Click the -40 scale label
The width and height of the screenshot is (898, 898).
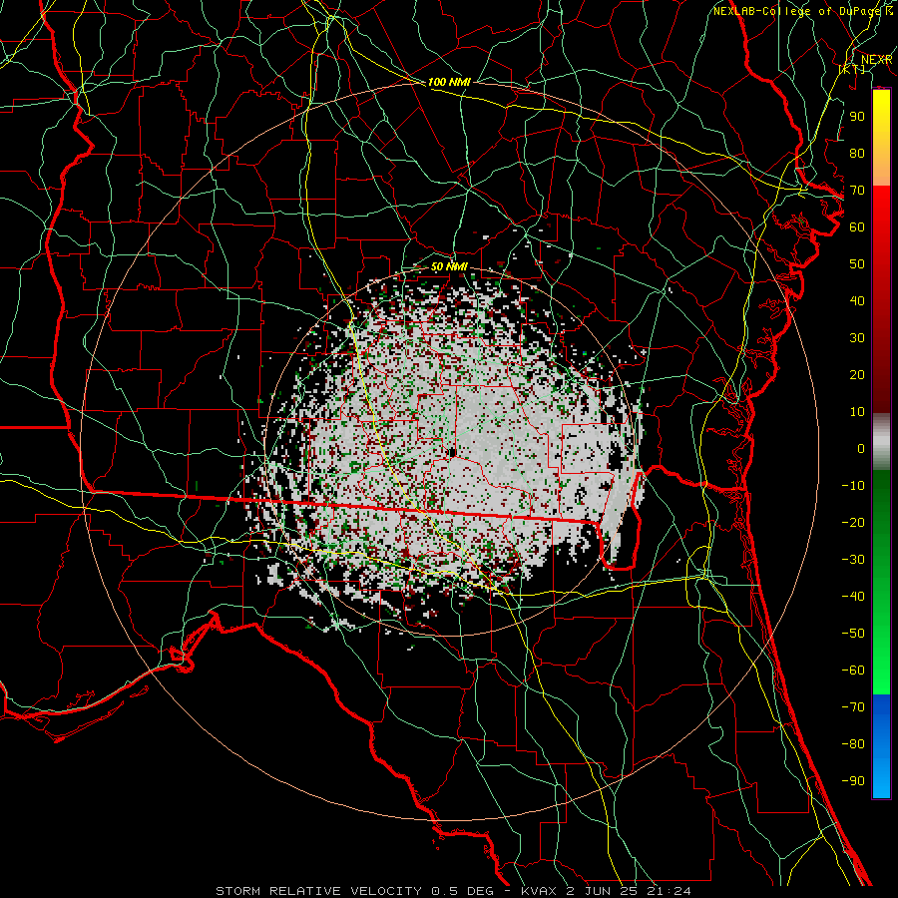(x=853, y=597)
